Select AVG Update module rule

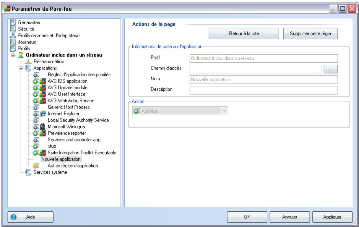click(67, 87)
